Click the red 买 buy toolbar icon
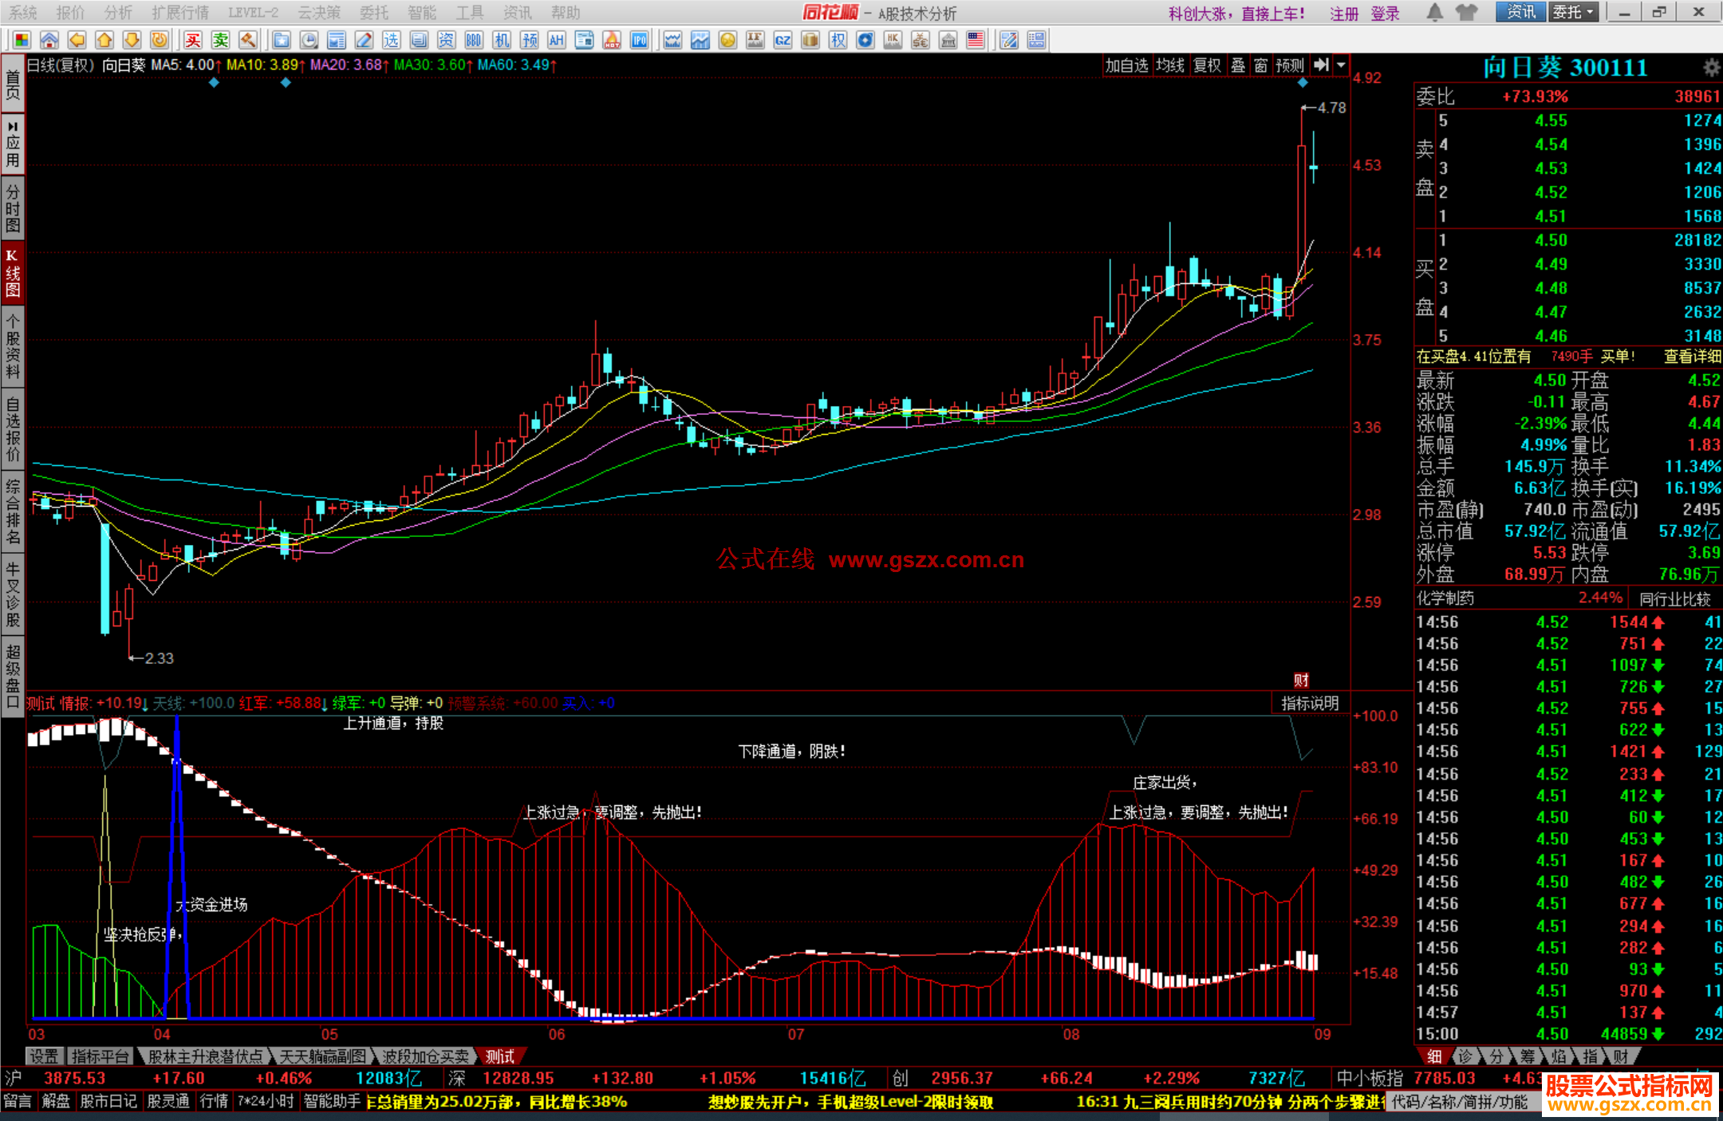The image size is (1723, 1121). [x=193, y=40]
